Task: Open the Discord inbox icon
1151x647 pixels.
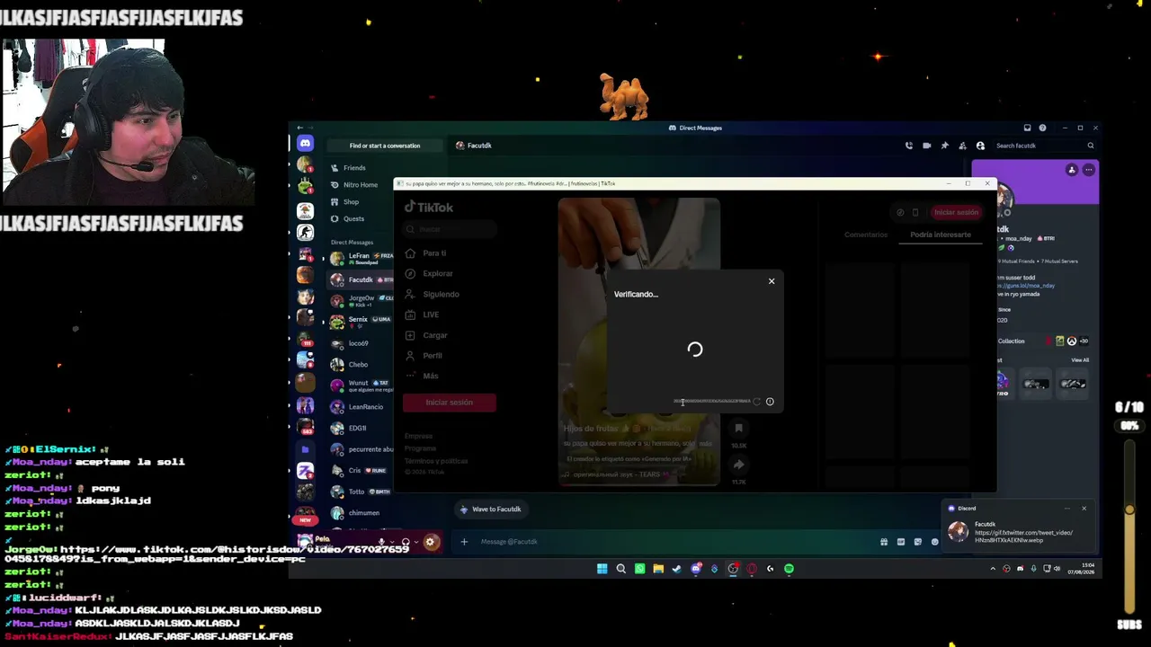Action: 1027,128
